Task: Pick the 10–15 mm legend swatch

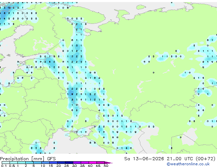Action: coord(45,163)
